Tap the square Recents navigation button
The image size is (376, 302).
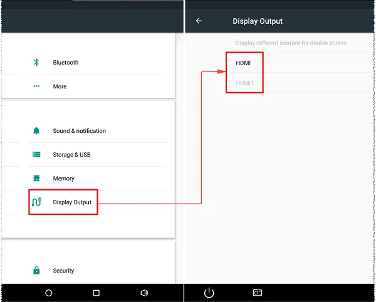pos(97,293)
